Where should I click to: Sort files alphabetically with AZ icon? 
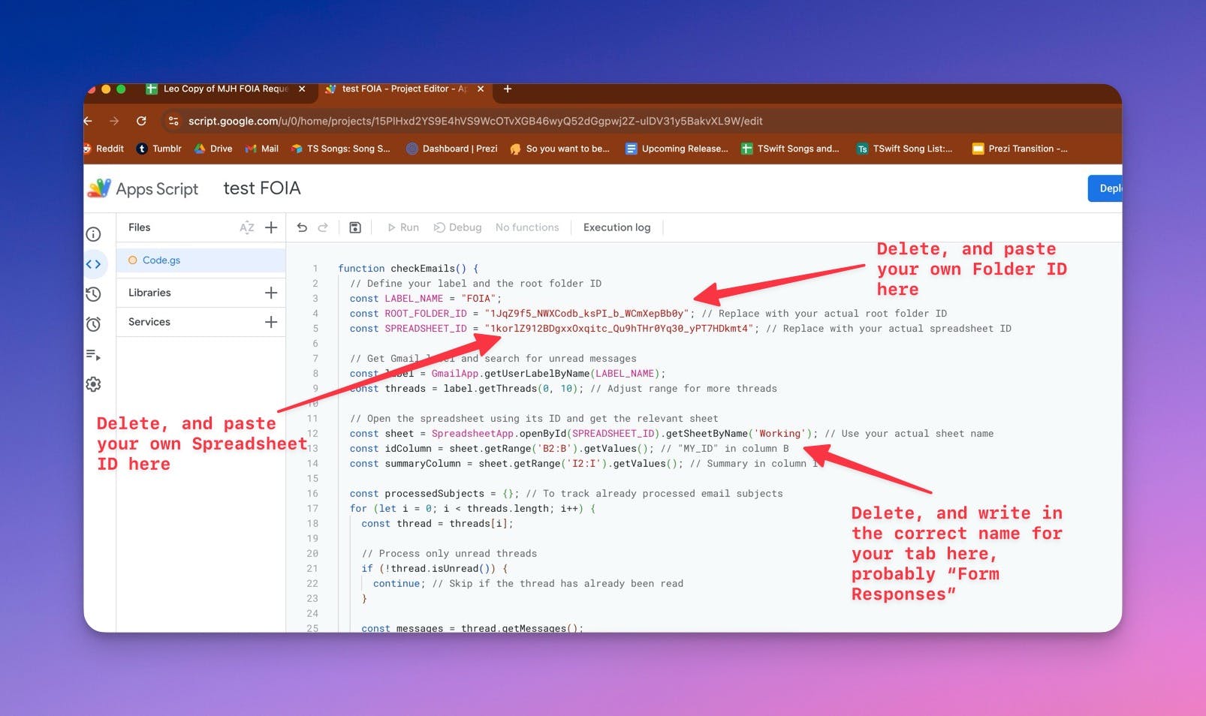[247, 227]
